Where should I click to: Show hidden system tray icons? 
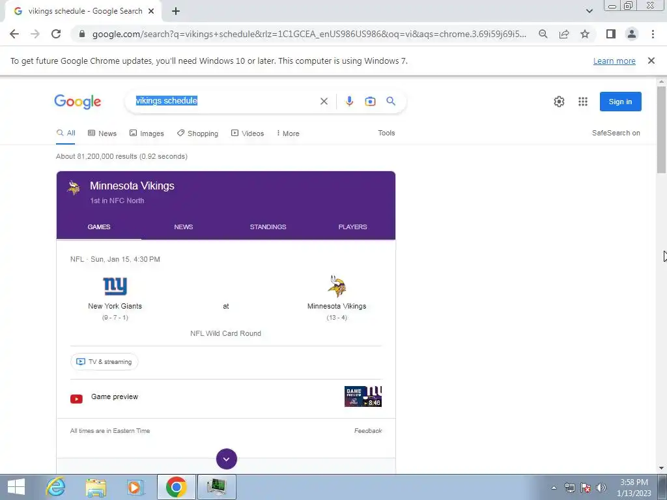(554, 488)
